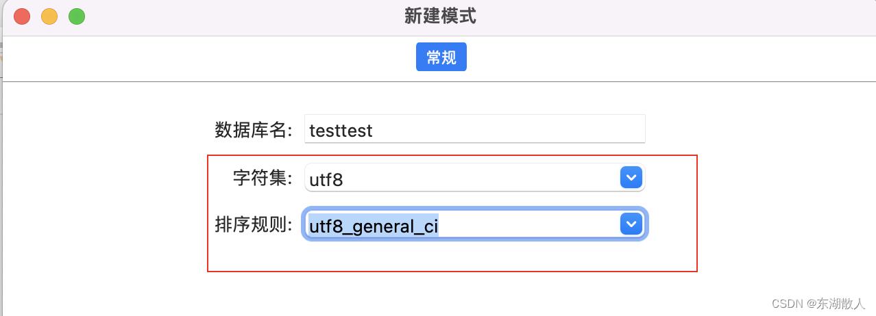
Task: Click the 排序规则 label
Action: tap(254, 224)
